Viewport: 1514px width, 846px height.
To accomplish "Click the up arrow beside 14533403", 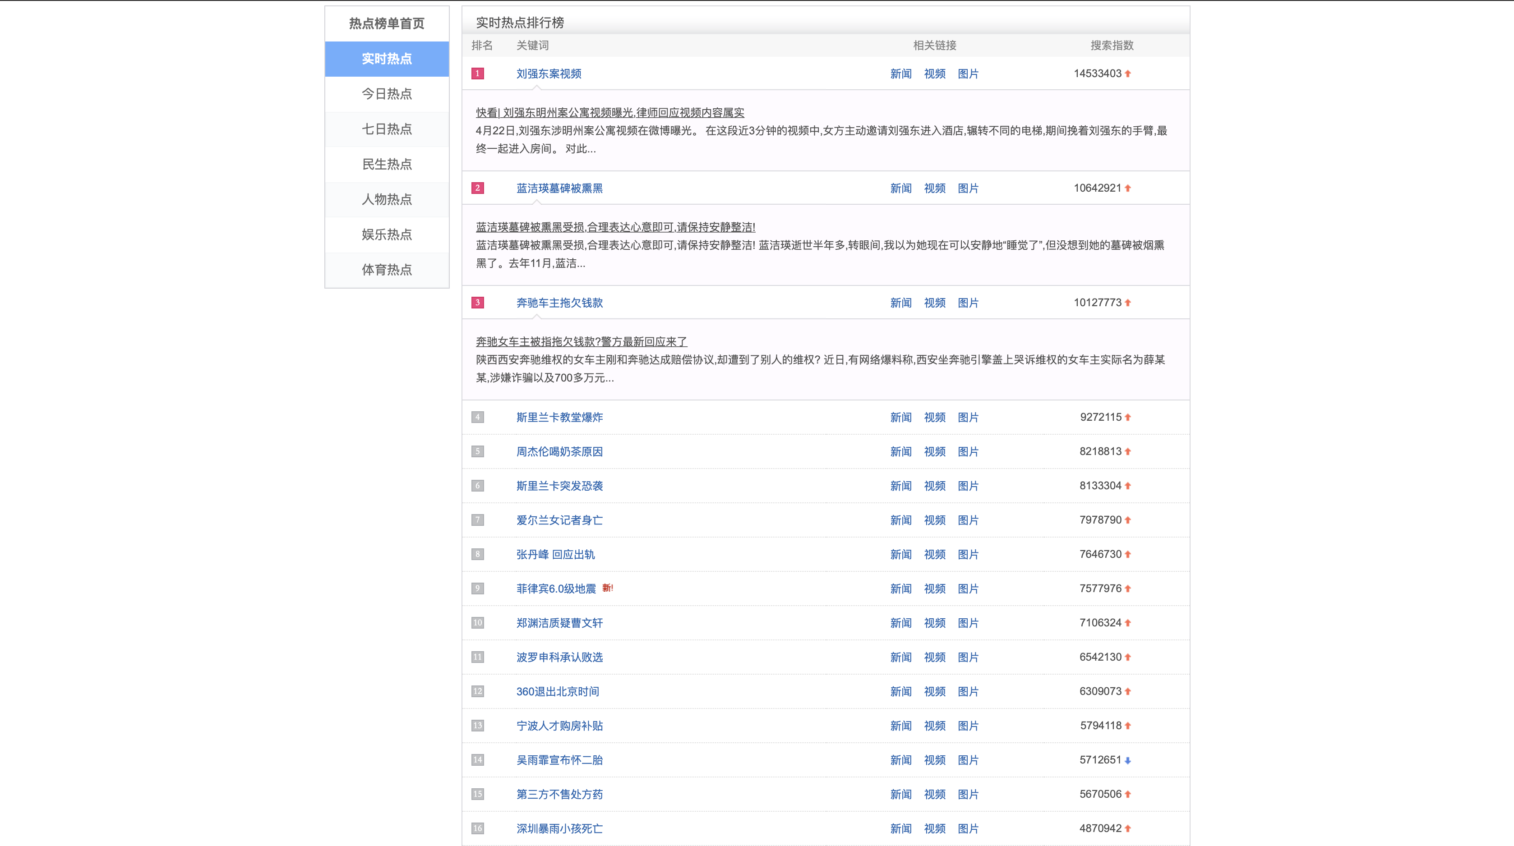I will [x=1127, y=74].
